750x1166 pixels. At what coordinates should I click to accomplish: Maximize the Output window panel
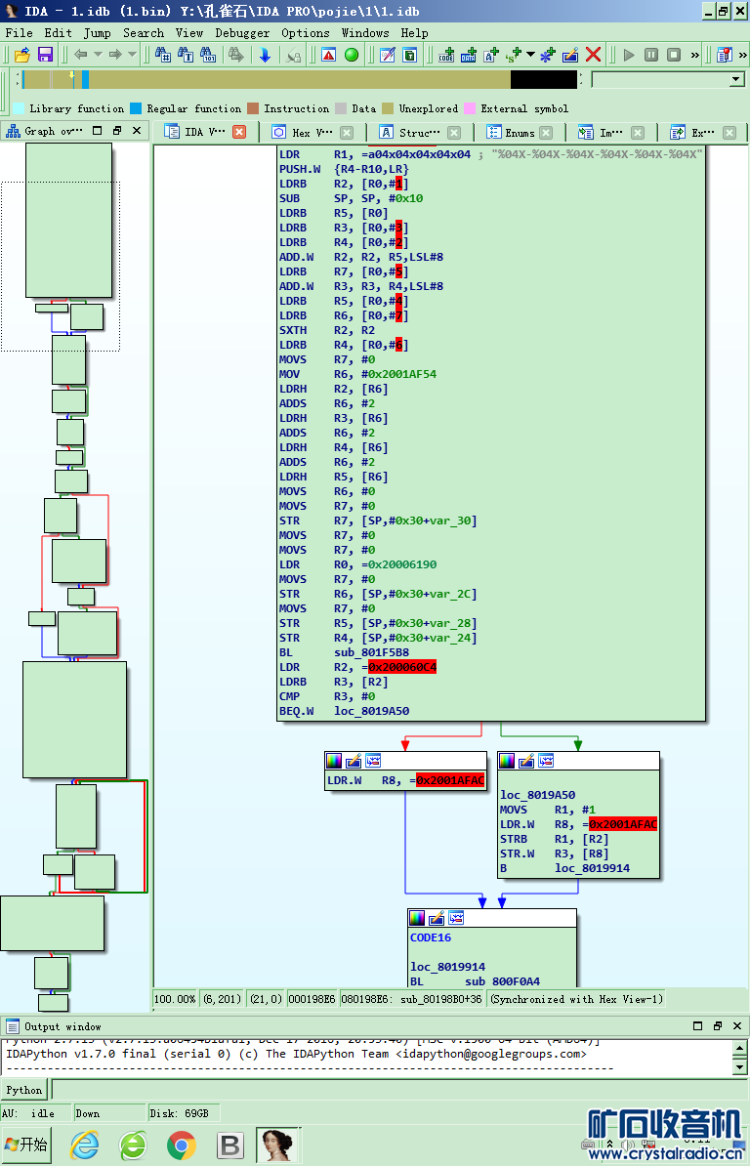697,1025
